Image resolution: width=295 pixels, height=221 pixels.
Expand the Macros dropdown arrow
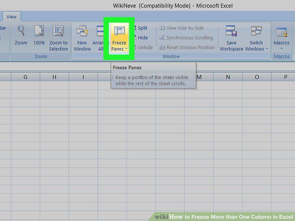coord(282,49)
